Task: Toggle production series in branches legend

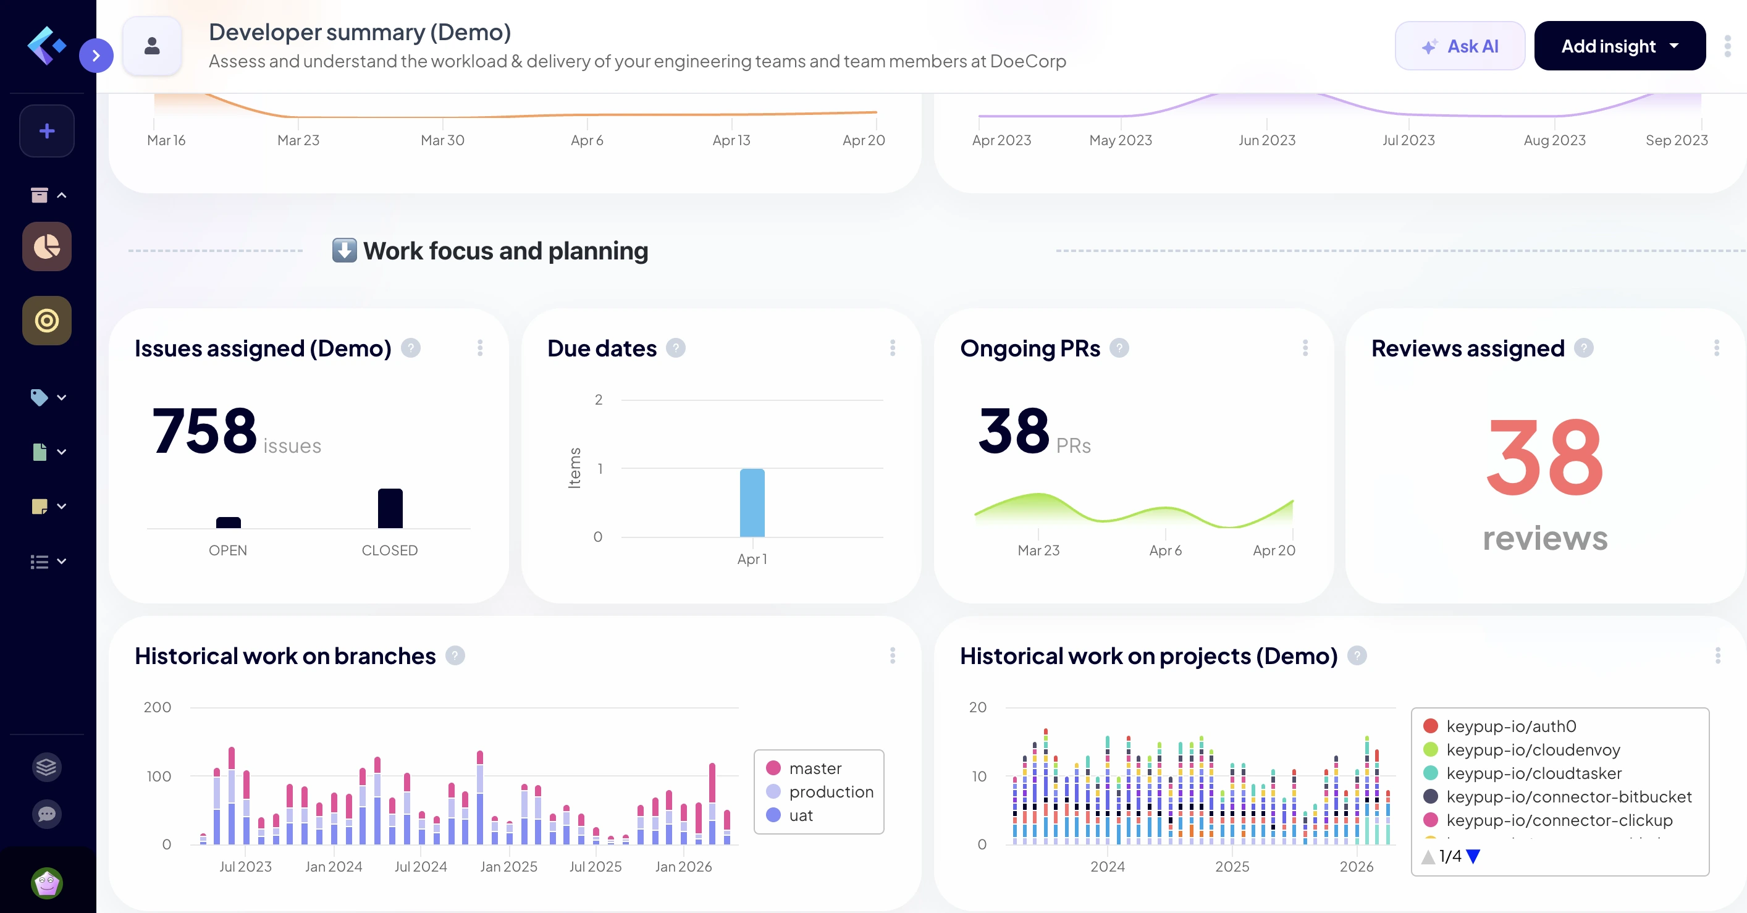Action: click(x=819, y=791)
